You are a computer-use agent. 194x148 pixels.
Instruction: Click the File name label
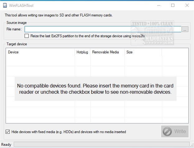pyautogui.click(x=14, y=29)
